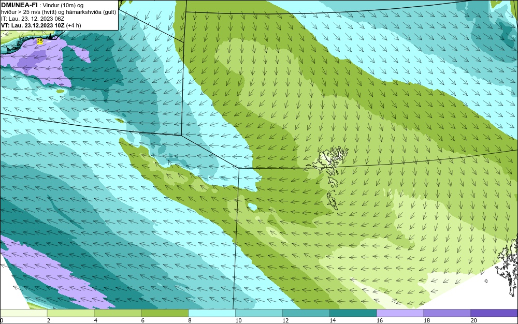Select the dark purple legend swatch above 20
The height and width of the screenshot is (324, 518).
tap(494, 313)
